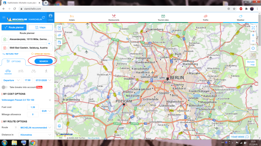Center map on my location
The height and width of the screenshot is (146, 261).
(253, 48)
